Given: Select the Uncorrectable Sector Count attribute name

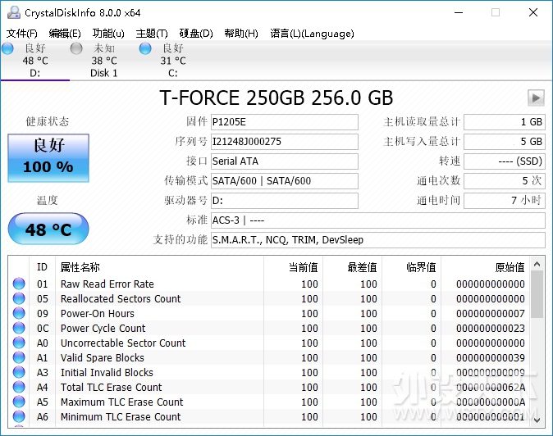Looking at the screenshot, I should pyautogui.click(x=123, y=343).
